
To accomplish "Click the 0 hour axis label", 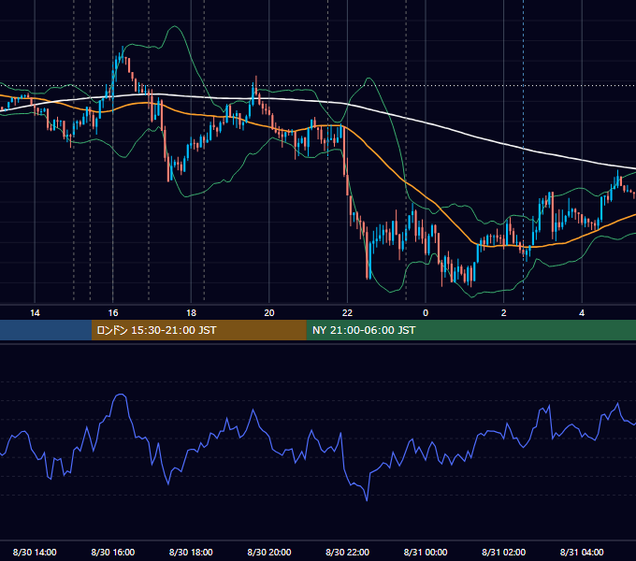I will coord(426,313).
